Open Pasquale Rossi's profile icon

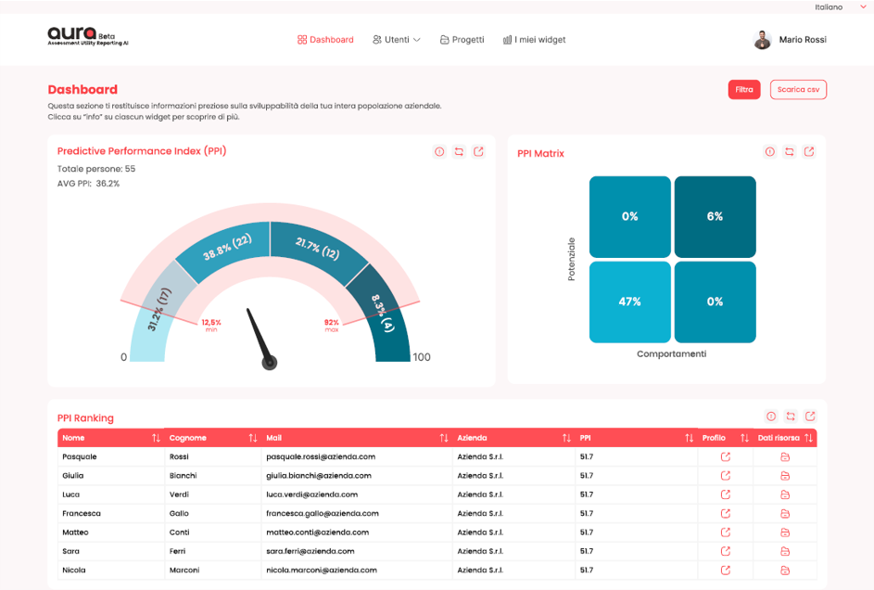pyautogui.click(x=725, y=456)
